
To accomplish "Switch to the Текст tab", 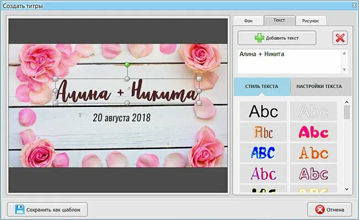I will pyautogui.click(x=279, y=20).
